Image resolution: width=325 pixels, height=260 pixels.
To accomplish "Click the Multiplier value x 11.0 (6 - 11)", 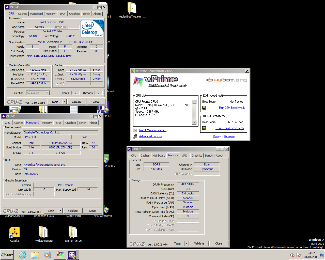I will (x=38, y=74).
